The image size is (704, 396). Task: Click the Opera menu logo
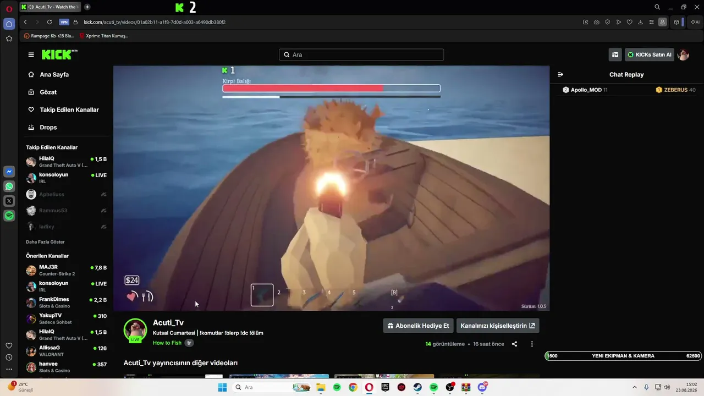click(x=9, y=9)
